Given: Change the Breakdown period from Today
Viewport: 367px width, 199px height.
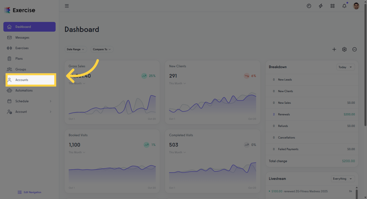Looking at the screenshot, I should click(346, 67).
